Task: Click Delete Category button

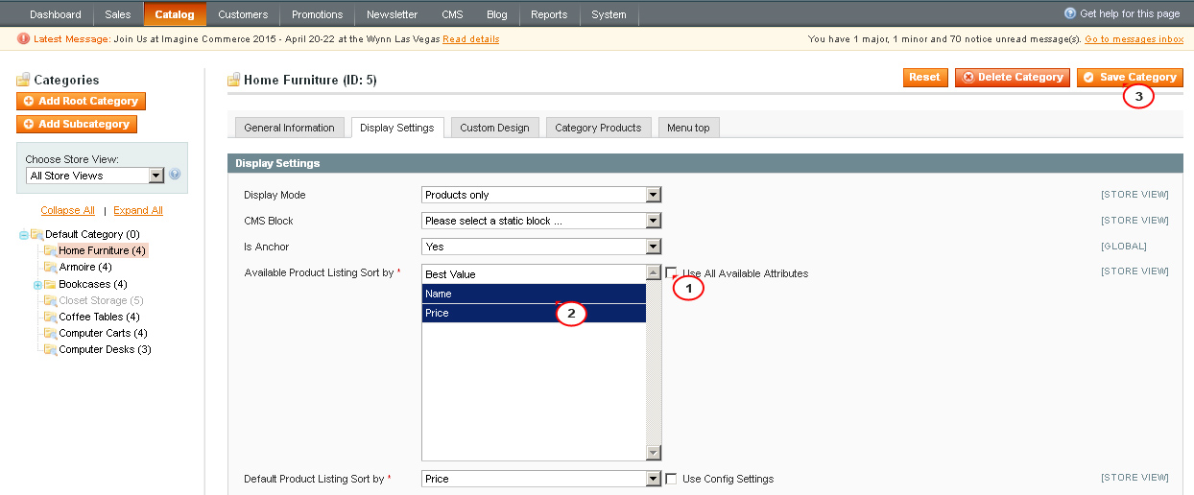Action: click(1013, 78)
